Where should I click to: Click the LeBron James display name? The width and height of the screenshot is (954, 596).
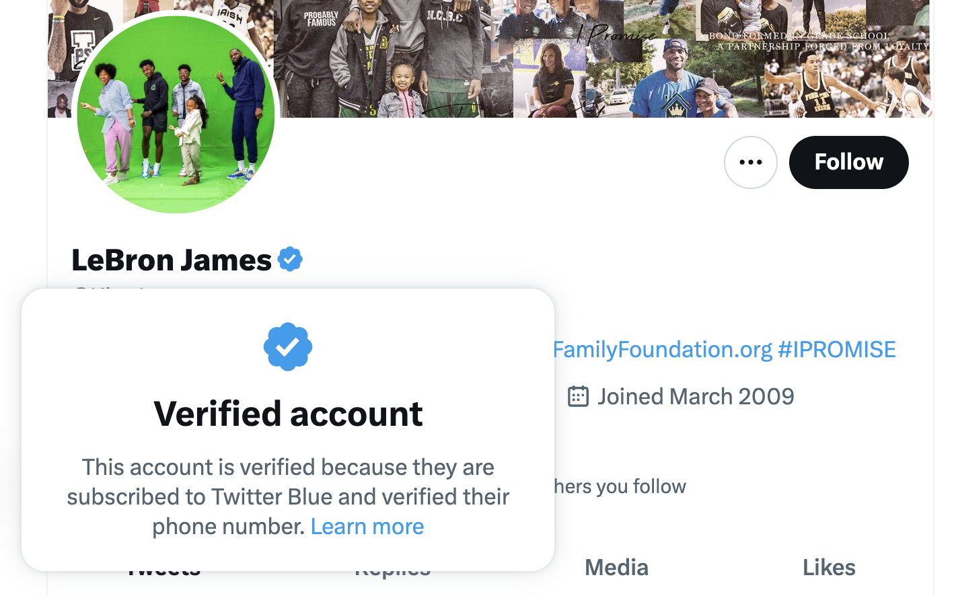pyautogui.click(x=172, y=260)
